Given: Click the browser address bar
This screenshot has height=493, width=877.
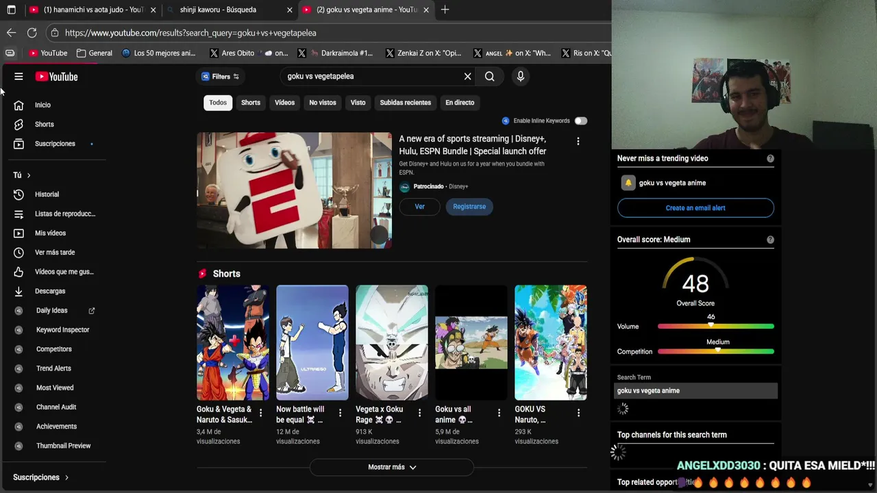Looking at the screenshot, I should coord(329,33).
